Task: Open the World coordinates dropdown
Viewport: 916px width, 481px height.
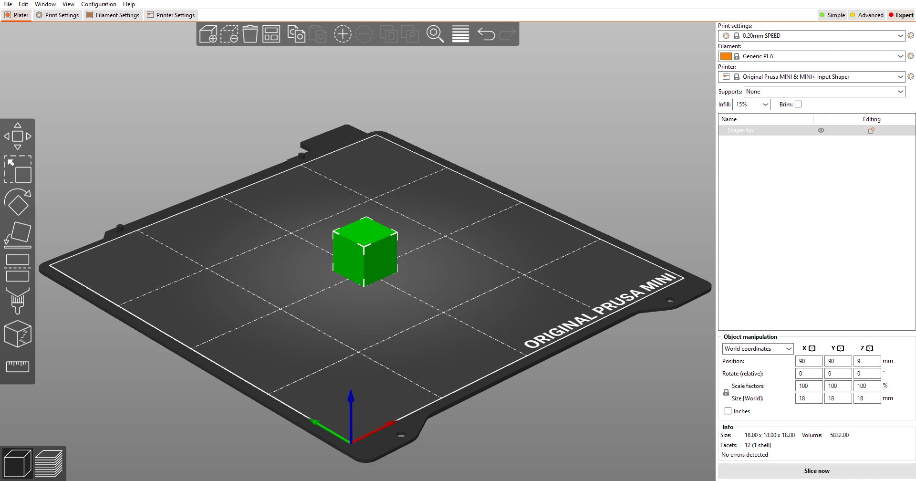Action: [x=758, y=349]
